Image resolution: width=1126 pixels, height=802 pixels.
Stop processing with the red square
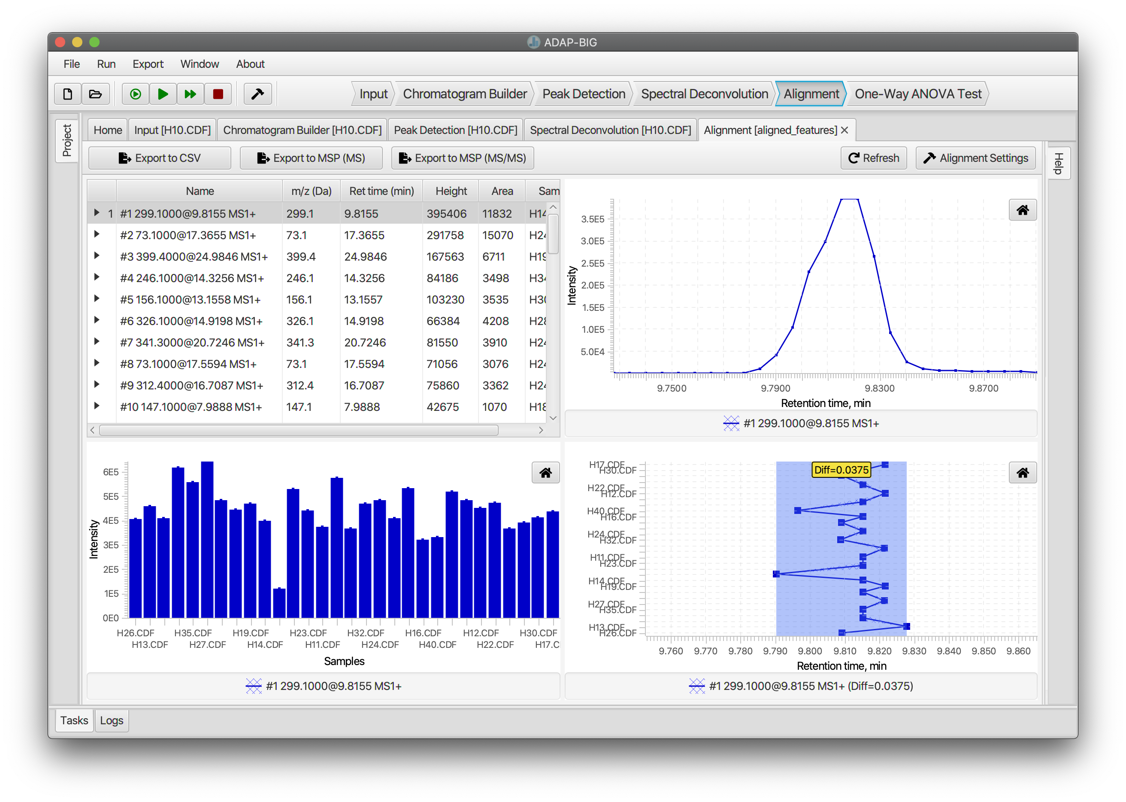(218, 94)
